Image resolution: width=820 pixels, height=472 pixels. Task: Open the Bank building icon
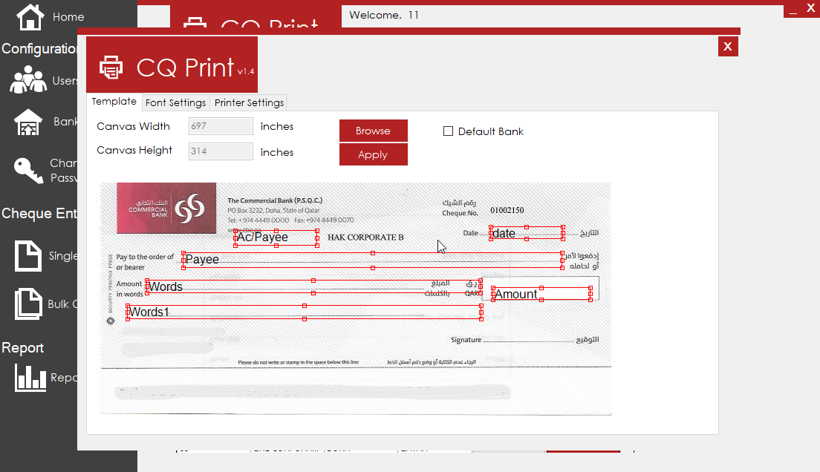pyautogui.click(x=28, y=122)
